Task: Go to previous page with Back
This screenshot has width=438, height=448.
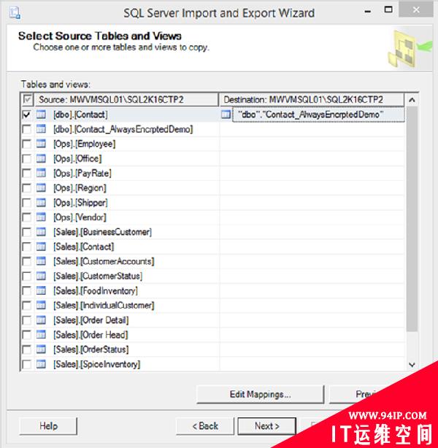Action: pos(205,426)
